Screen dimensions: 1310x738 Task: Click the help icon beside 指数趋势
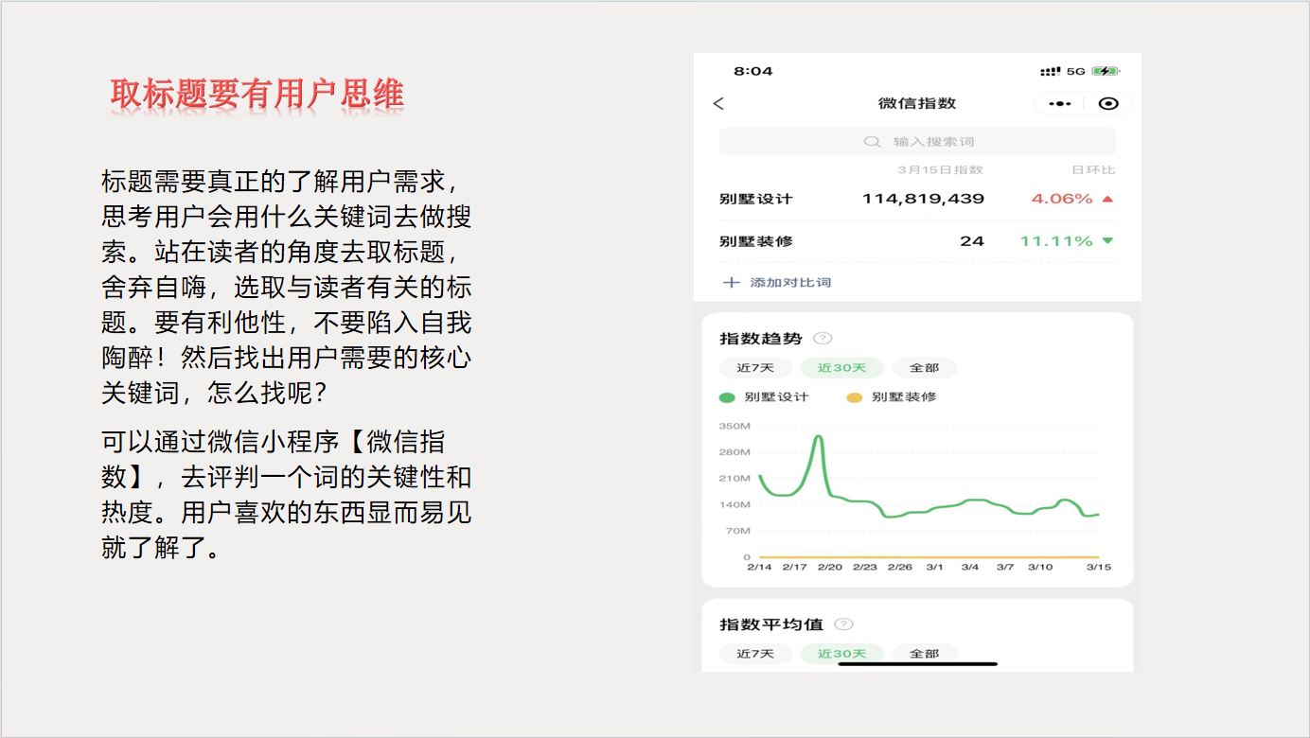click(823, 339)
